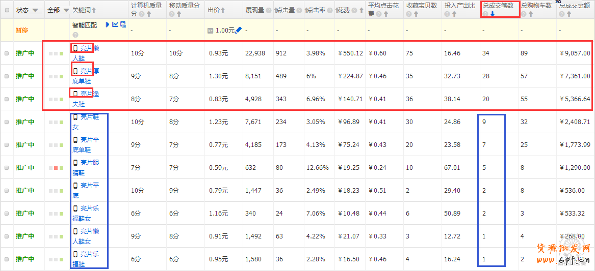
Task: Click the quality indicator squares for 亮片眼睛鞋
Action: point(57,167)
